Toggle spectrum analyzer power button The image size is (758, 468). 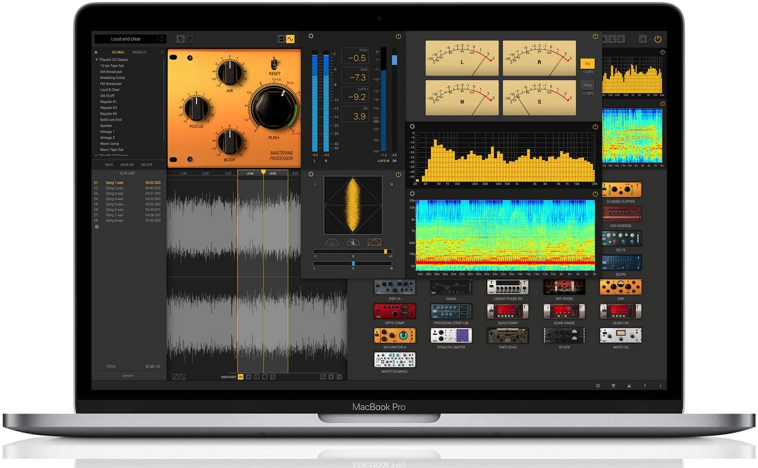[x=595, y=127]
